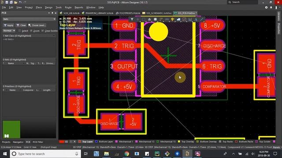Open the Nets mode dropdown
Viewport: 282px width, 158px height.
(x=29, y=19)
